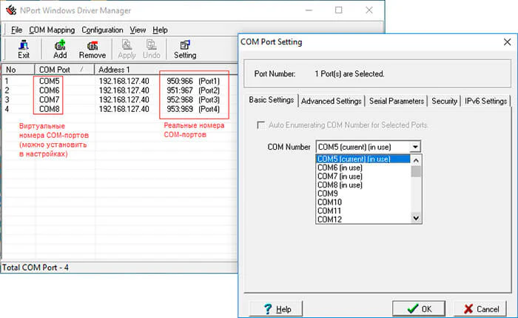This screenshot has width=518, height=318.
Task: Click the 950:966 (Port1) cell
Action: point(193,81)
